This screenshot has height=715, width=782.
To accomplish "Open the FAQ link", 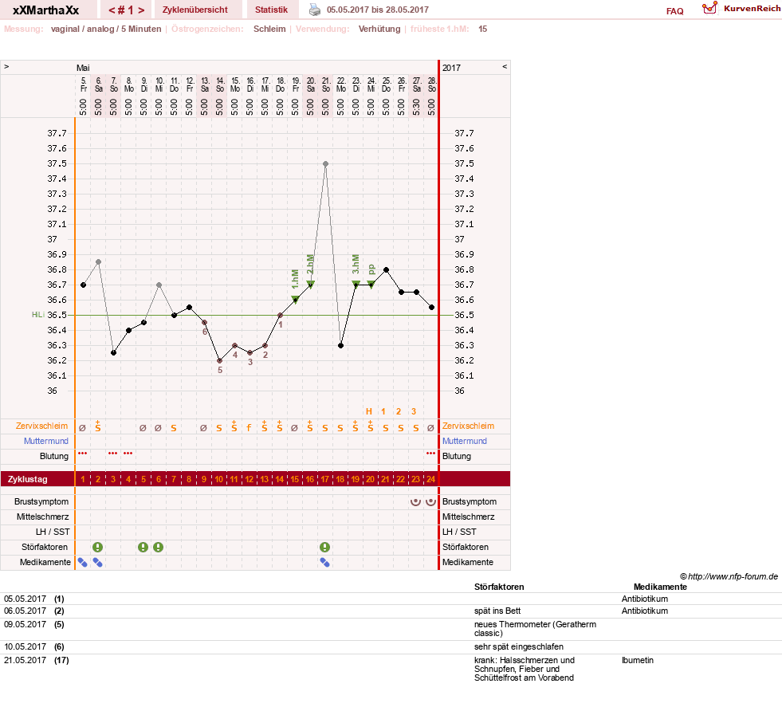I will tap(674, 11).
